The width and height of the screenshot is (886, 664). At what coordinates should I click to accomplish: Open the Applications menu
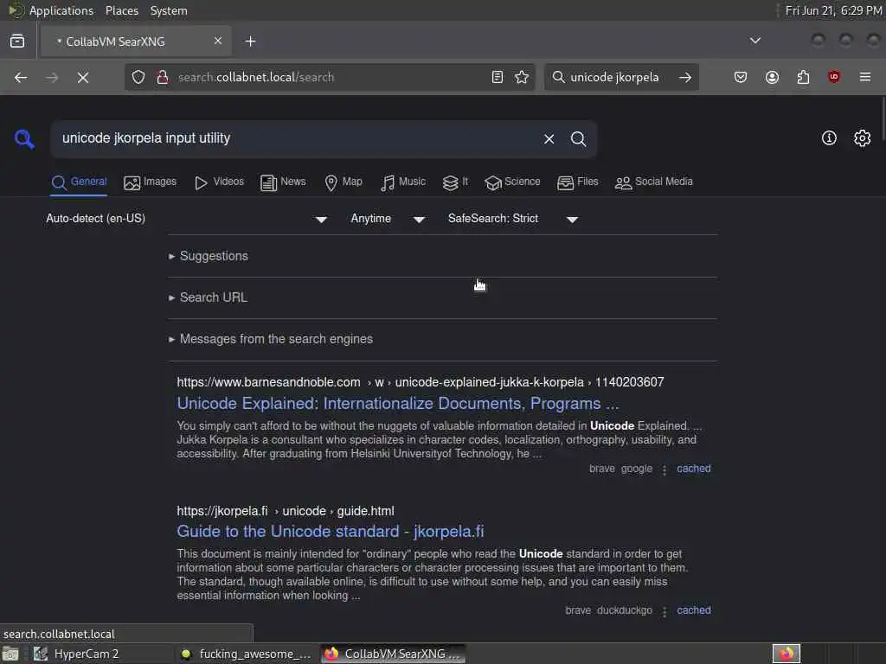(61, 10)
